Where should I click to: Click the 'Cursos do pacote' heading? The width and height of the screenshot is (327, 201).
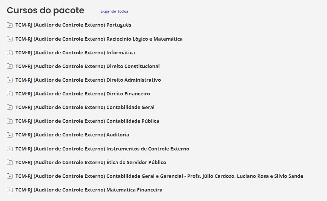point(46,10)
